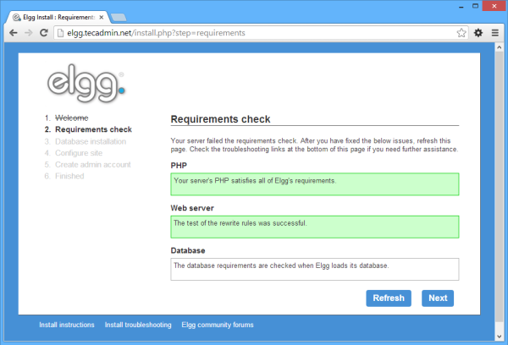Screen dimensions: 508x345
Task: Open the Chrome hamburger menu
Action: click(x=495, y=33)
